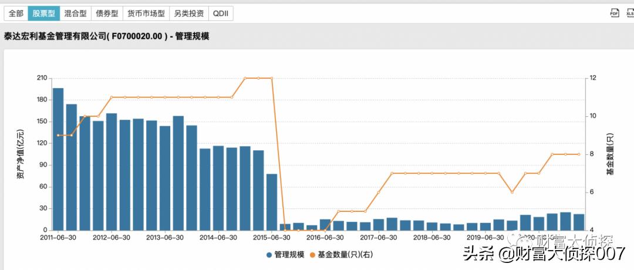Click the orange 基金数量 legend dot

312,255
